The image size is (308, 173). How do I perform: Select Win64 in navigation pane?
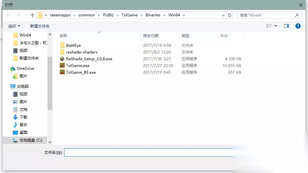pyautogui.click(x=25, y=35)
